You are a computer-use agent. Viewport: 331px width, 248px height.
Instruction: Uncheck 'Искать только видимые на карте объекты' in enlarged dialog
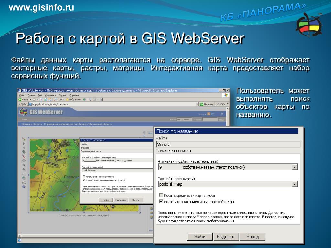pos(161,201)
